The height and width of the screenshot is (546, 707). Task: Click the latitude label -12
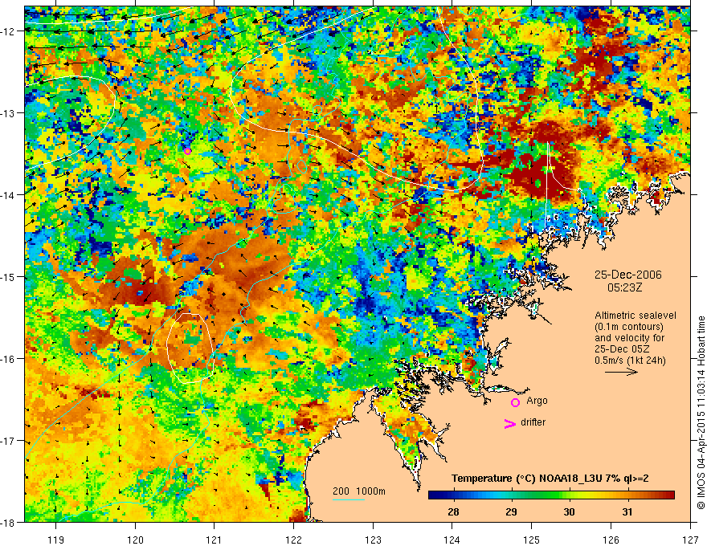coord(8,31)
